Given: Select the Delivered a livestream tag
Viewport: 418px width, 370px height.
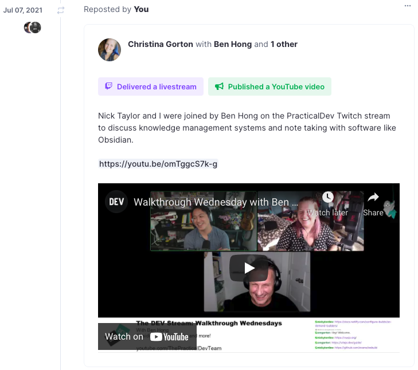Looking at the screenshot, I should coord(151,86).
